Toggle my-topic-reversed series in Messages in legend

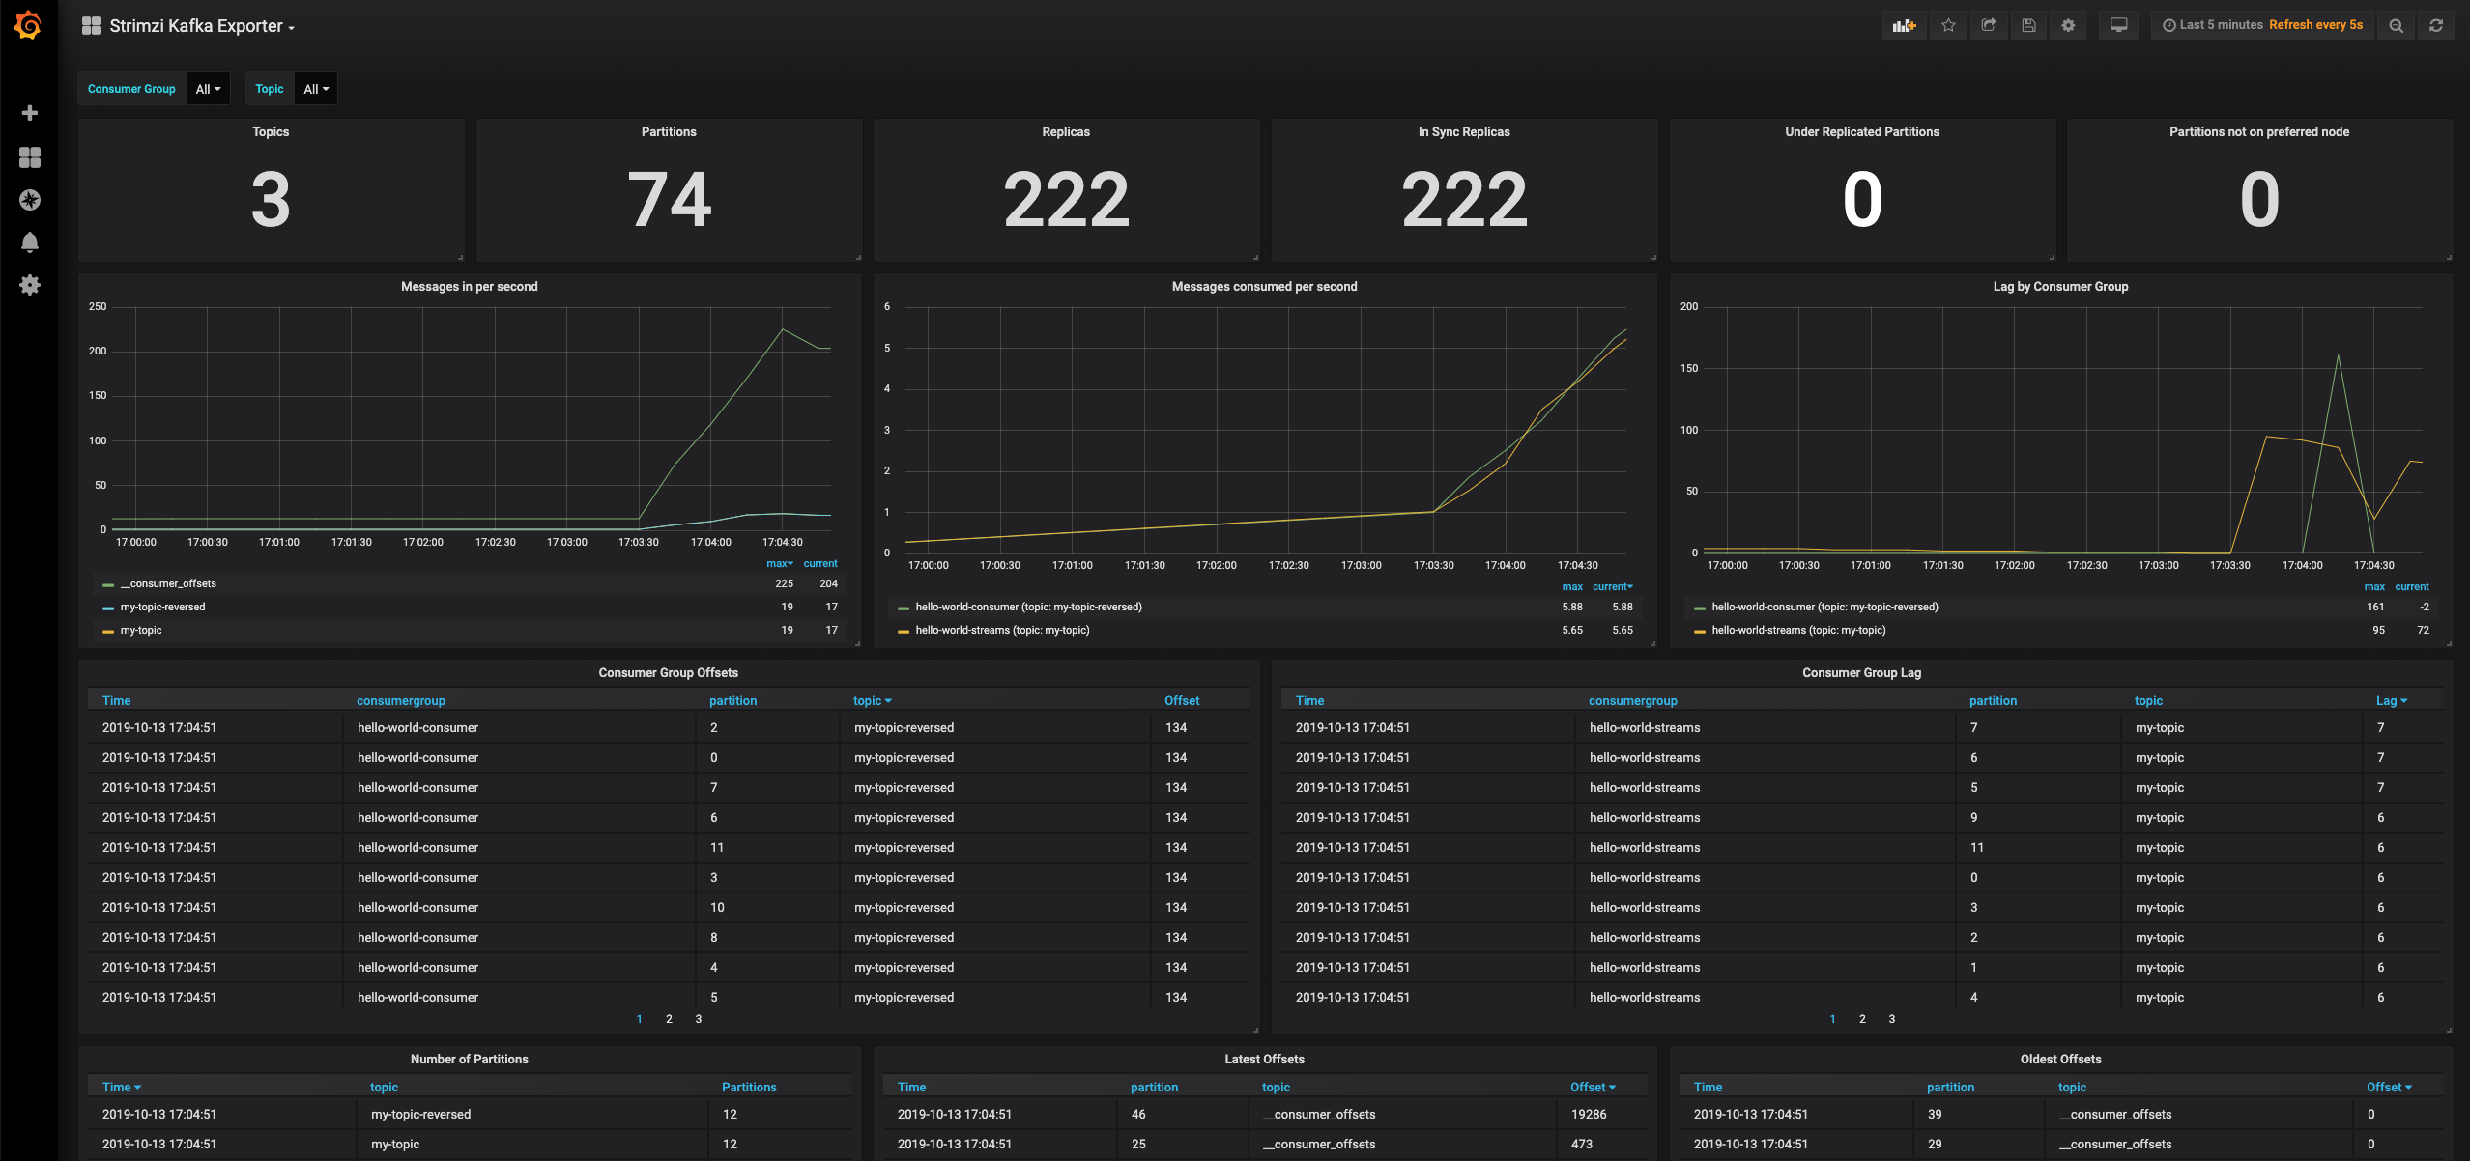coord(162,607)
